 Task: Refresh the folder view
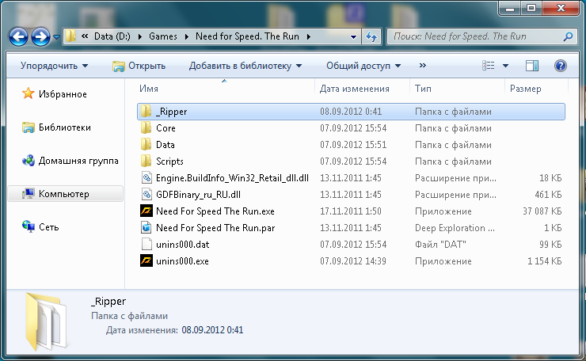371,36
